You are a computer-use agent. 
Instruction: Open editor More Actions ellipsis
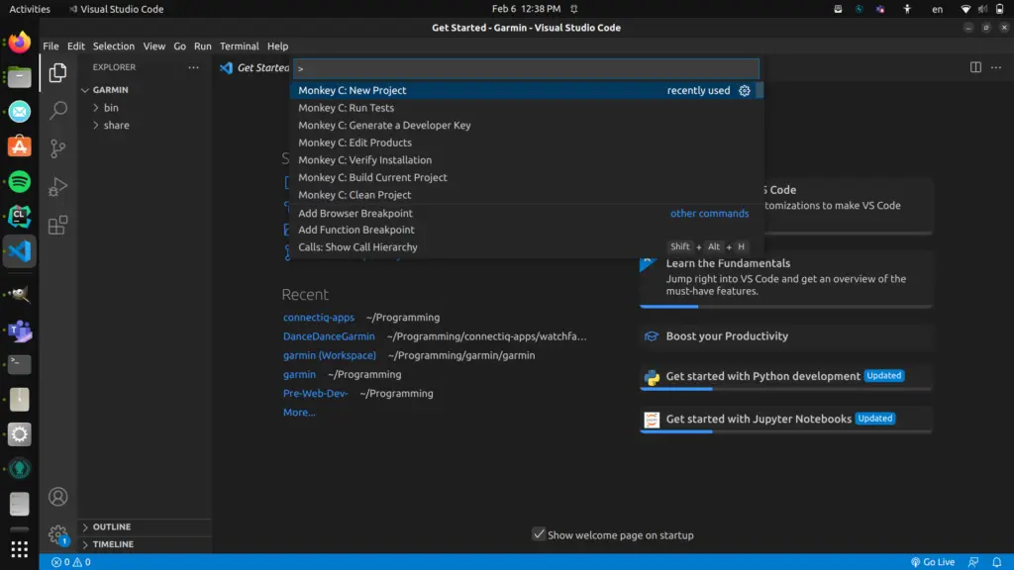(x=996, y=67)
